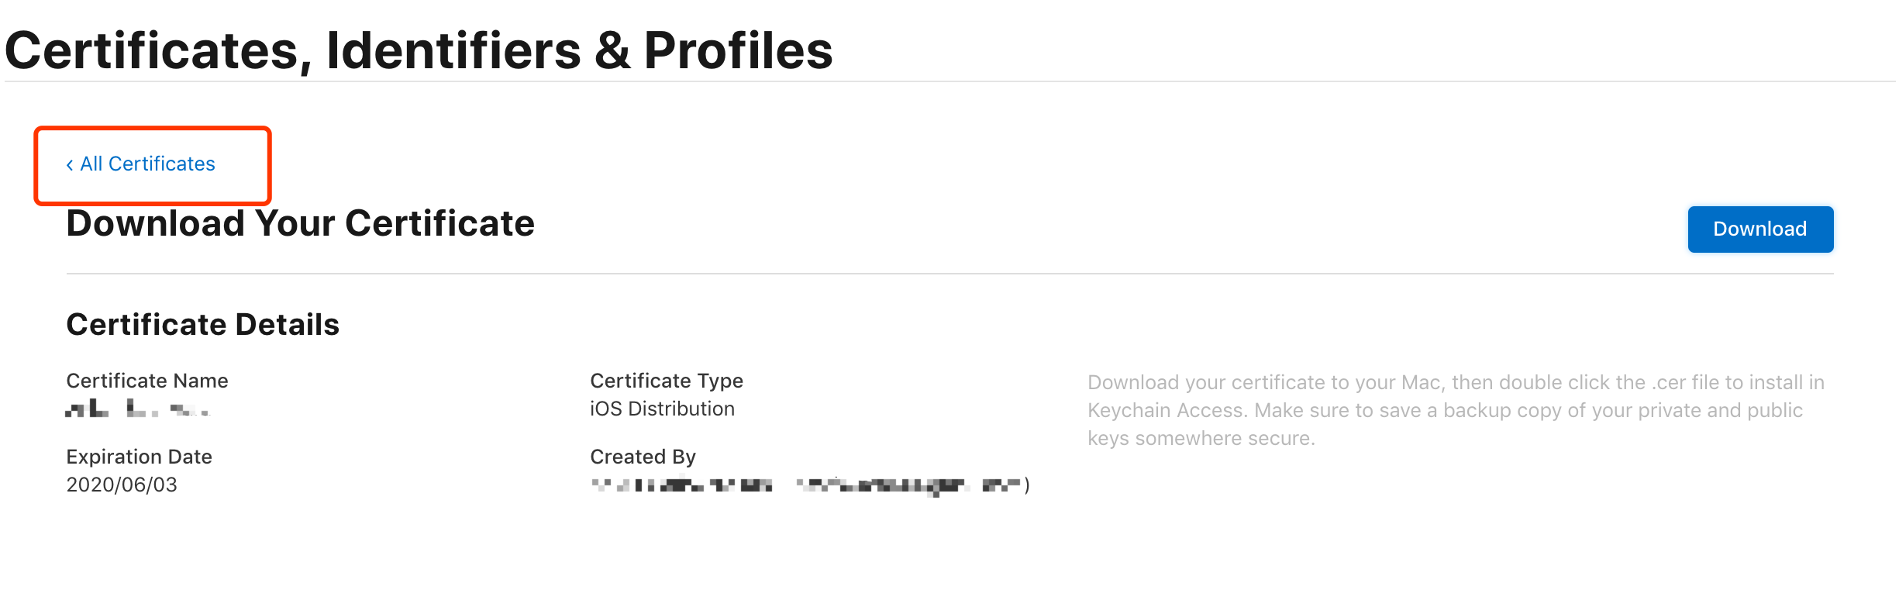Click the divider line under the page title
This screenshot has height=614, width=1899.
click(x=949, y=81)
